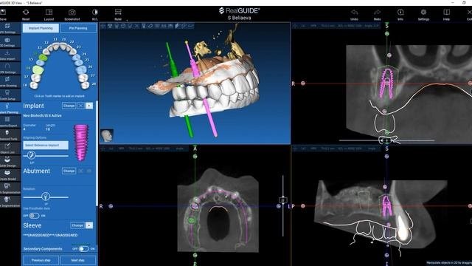Delete implant with the X button
This screenshot has height=266, width=472.
tap(80, 106)
